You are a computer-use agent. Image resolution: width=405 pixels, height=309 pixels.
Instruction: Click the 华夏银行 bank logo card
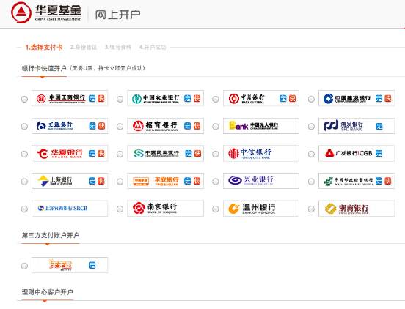[70, 153]
